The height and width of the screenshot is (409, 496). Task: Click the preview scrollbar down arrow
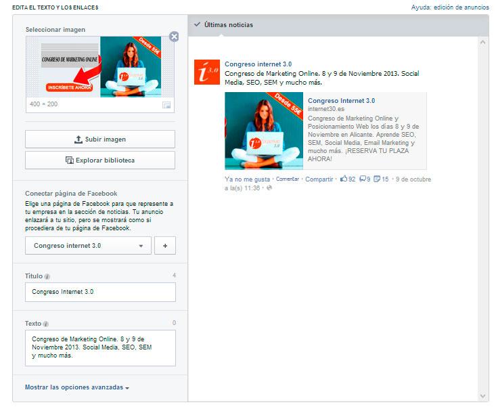pyautogui.click(x=482, y=395)
